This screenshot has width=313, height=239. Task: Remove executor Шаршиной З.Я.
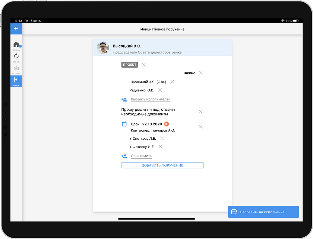click(172, 82)
